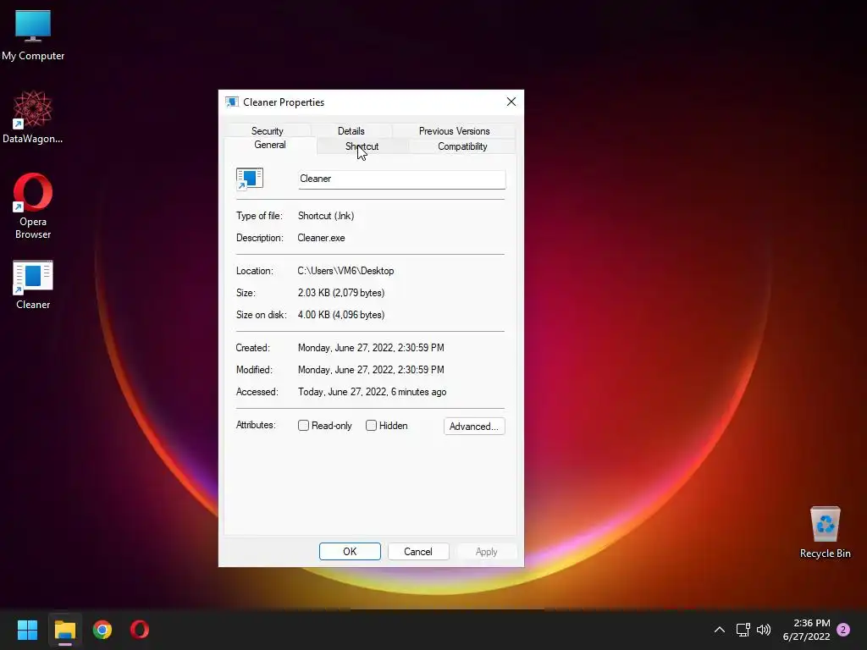Show hidden system tray icons
Viewport: 867px width, 650px height.
(720, 630)
